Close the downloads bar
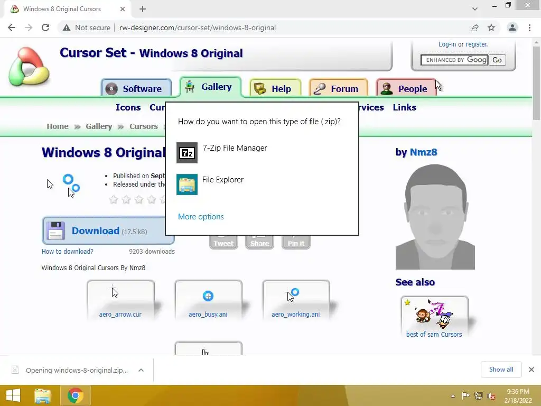The width and height of the screenshot is (541, 406). [x=531, y=370]
